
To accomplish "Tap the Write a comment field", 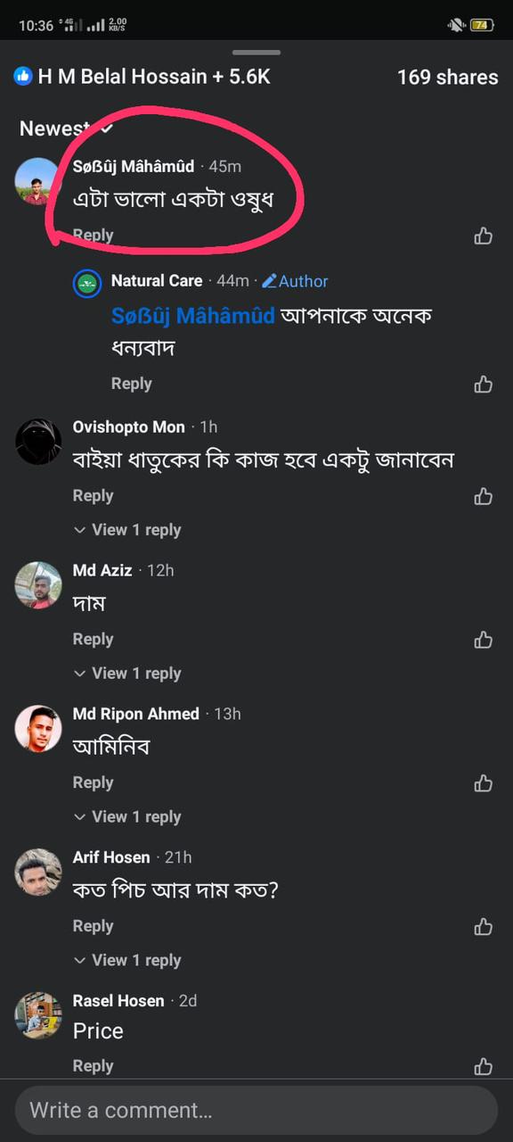I will 256,1110.
